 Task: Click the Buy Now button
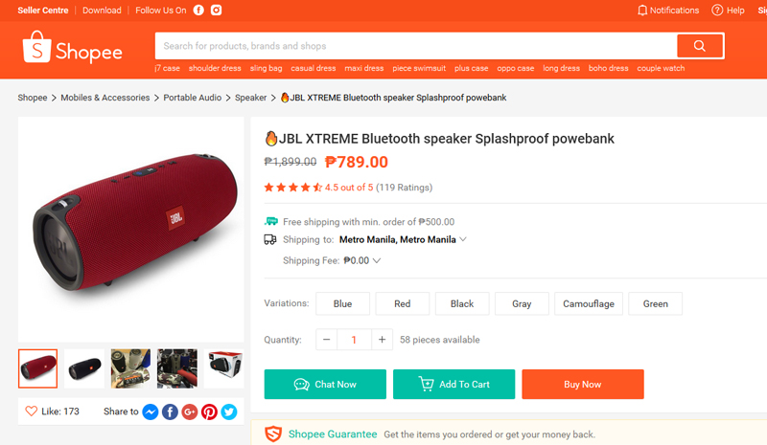click(583, 385)
